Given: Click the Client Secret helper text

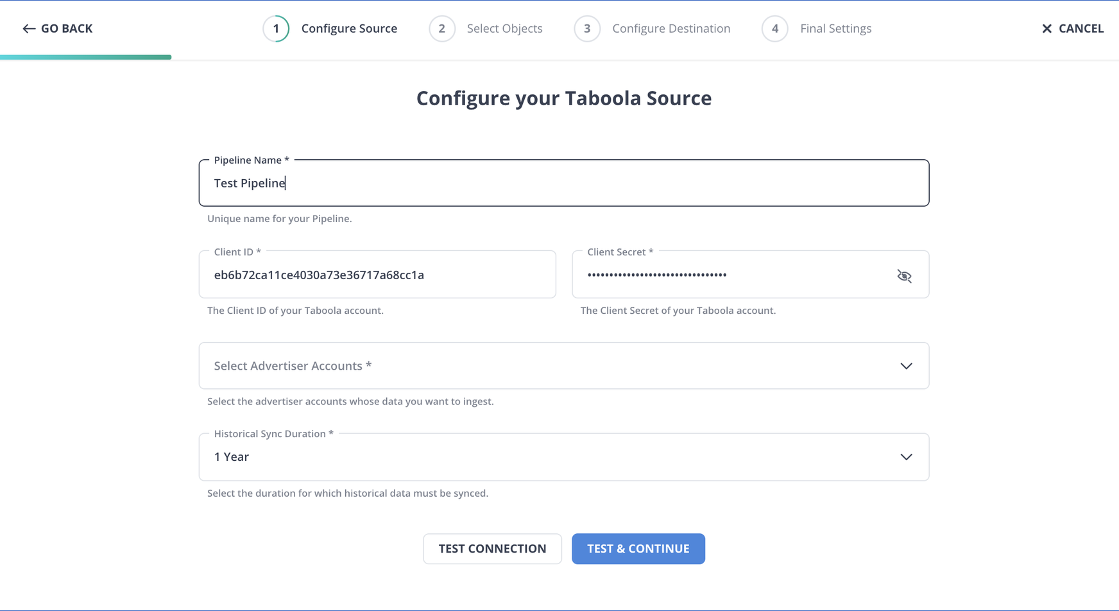Looking at the screenshot, I should tap(678, 311).
